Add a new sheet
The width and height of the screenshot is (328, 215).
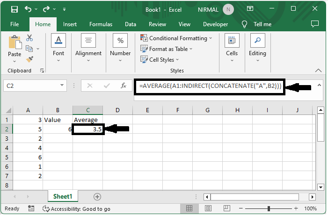pos(97,197)
